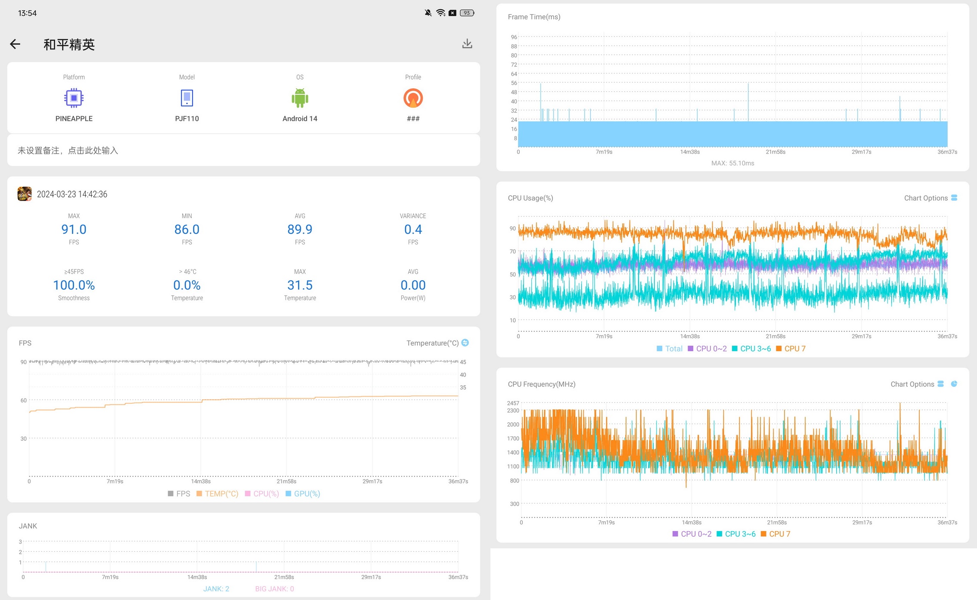This screenshot has width=977, height=600.
Task: Toggle CPU 0~2 in CPU Usage legend
Action: 707,349
